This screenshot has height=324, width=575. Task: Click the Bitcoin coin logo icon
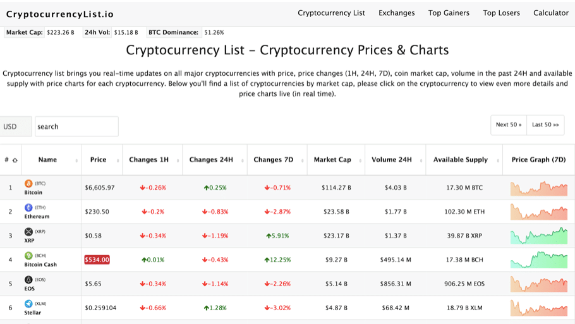28,183
